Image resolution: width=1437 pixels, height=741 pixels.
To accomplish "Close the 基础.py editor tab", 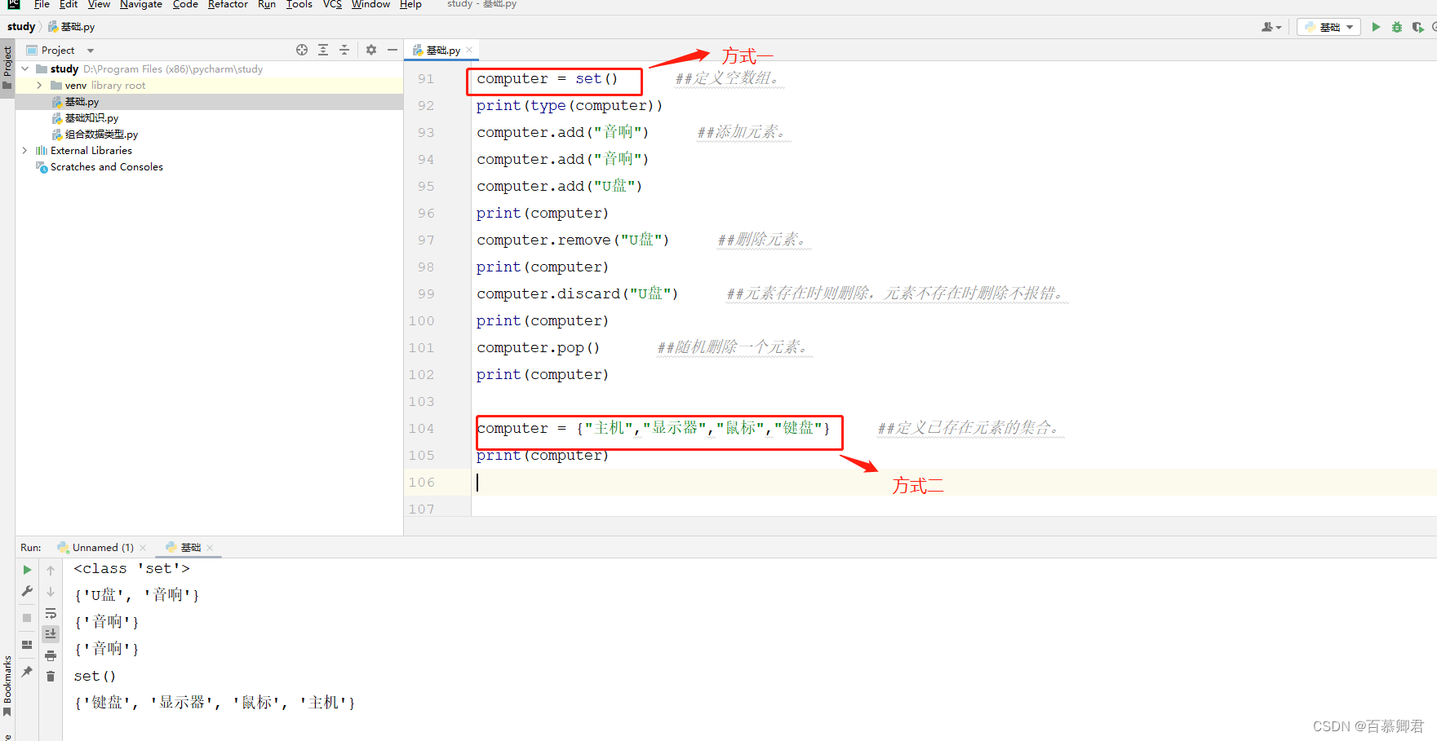I will (469, 51).
